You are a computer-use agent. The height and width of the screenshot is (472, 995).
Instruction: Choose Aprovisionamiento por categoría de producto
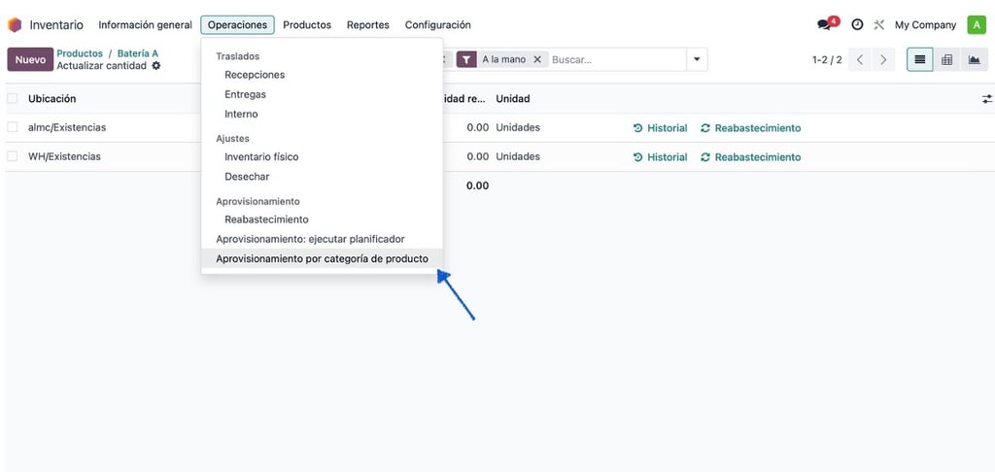coord(322,259)
